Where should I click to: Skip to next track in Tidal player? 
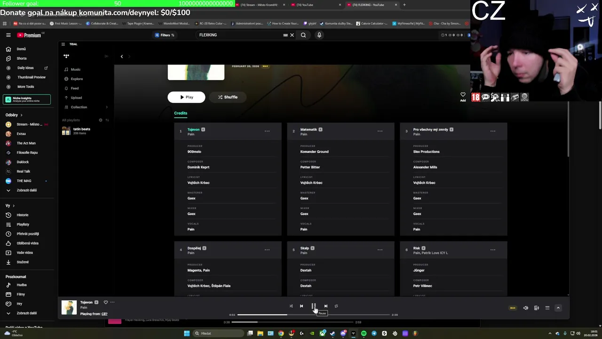click(325, 306)
